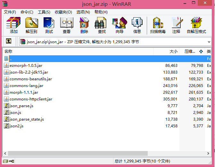
Task: Click the status bar drive icon
Action: tap(5, 161)
